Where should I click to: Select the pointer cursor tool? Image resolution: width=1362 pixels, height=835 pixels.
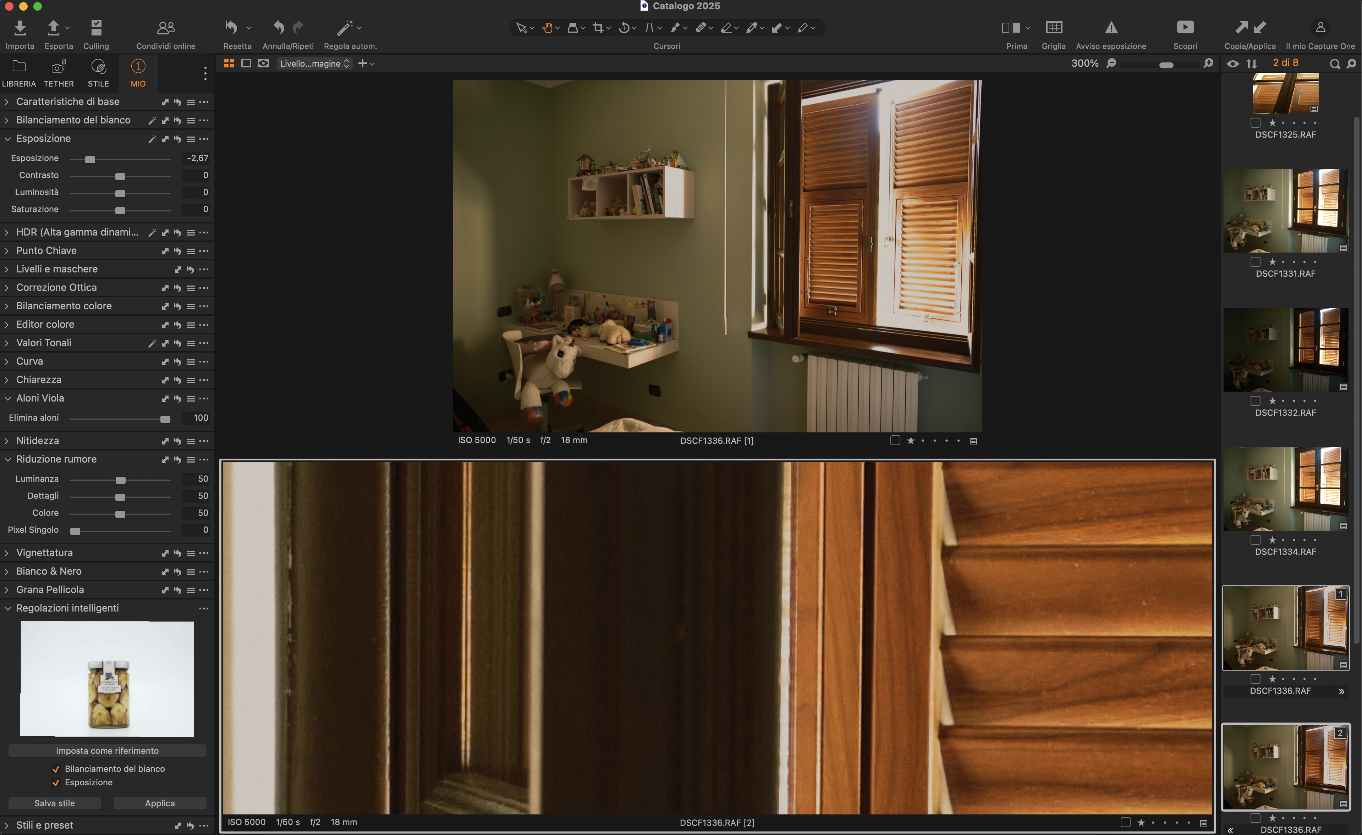(x=521, y=28)
